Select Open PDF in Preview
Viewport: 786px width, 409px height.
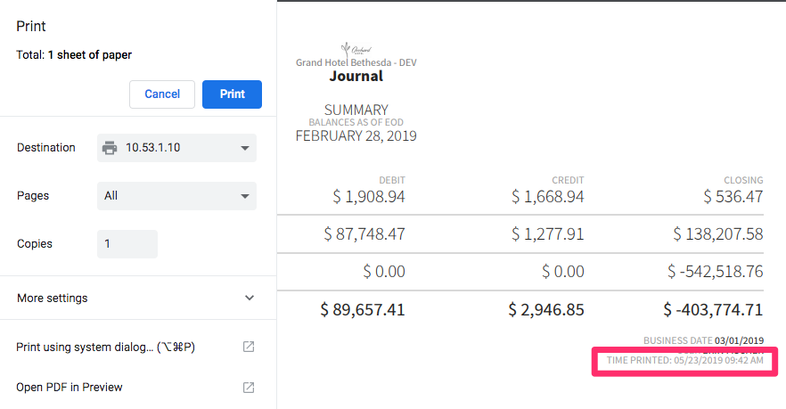[70, 388]
